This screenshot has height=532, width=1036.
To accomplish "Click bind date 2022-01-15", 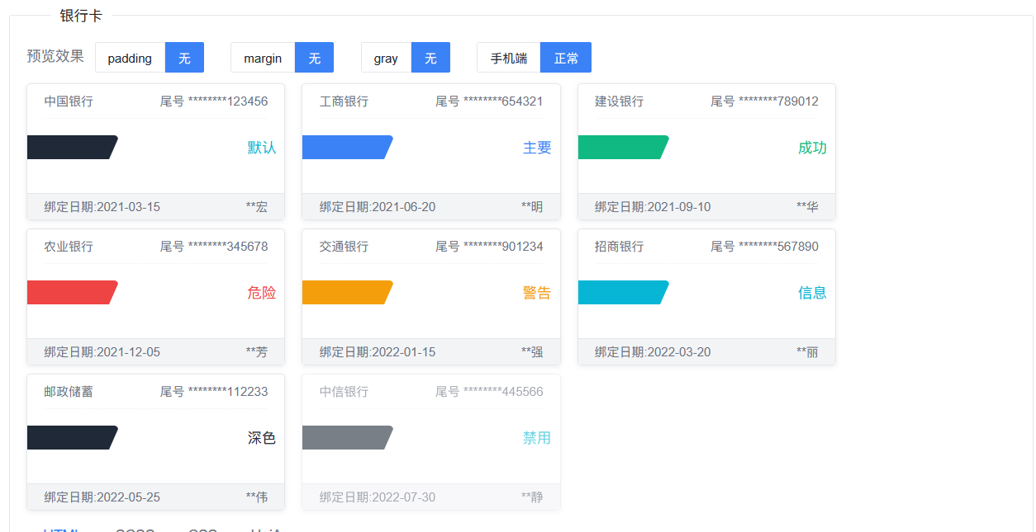I will coord(378,352).
